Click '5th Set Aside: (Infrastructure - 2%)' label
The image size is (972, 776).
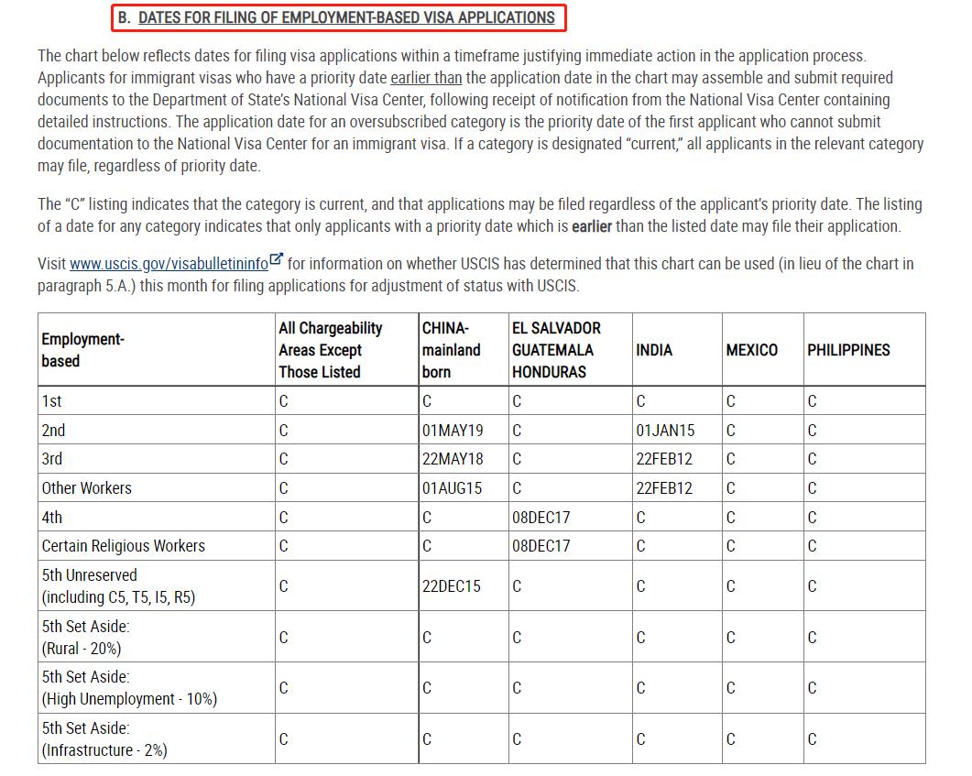pos(104,738)
